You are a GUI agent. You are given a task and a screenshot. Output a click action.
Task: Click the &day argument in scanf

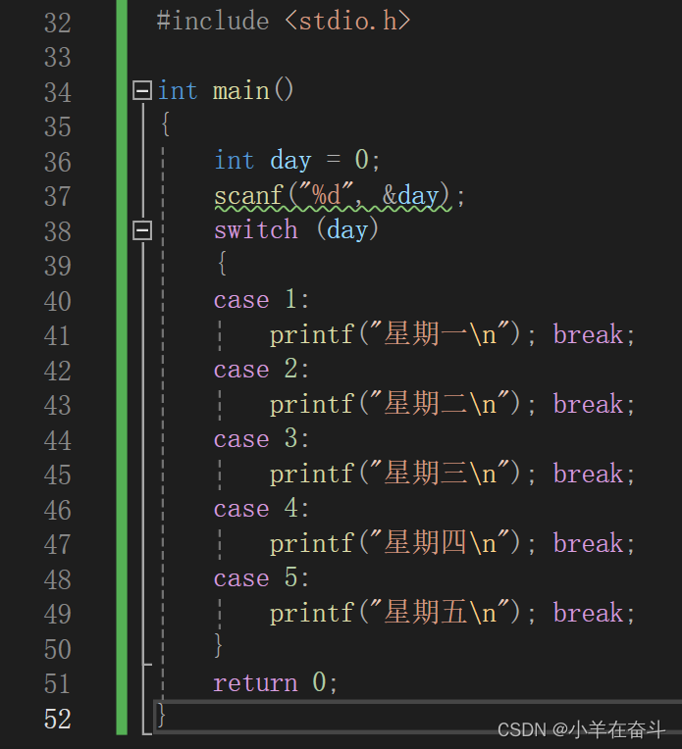coord(410,196)
